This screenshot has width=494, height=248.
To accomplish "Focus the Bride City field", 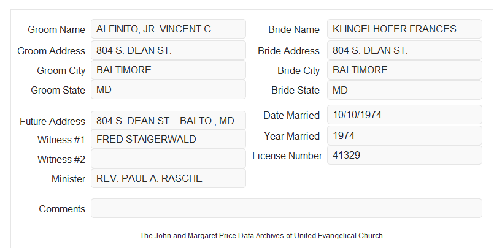I will click(404, 70).
